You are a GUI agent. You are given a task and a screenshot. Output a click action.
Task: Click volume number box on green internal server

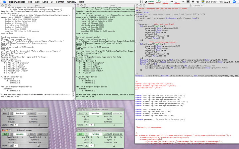[91, 145]
